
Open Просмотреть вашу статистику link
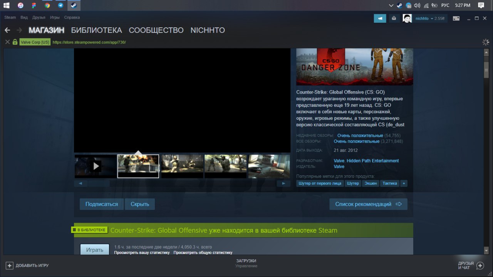coord(142,253)
